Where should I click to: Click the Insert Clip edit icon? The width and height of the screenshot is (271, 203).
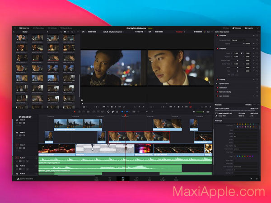pyautogui.click(x=94, y=112)
